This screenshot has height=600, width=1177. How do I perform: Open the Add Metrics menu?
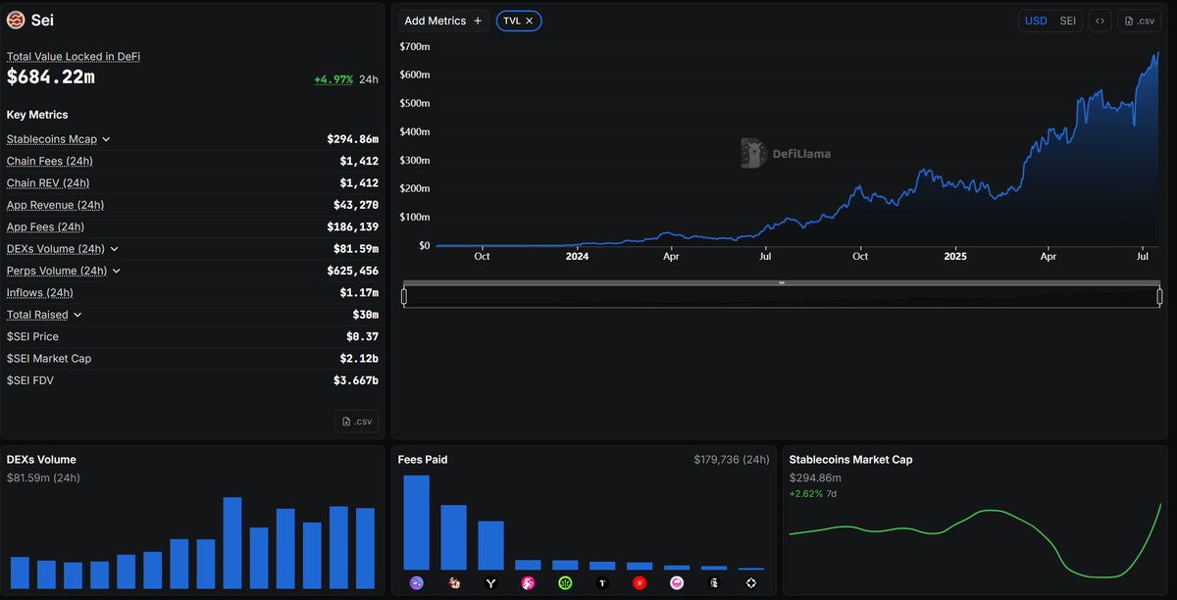coord(443,21)
